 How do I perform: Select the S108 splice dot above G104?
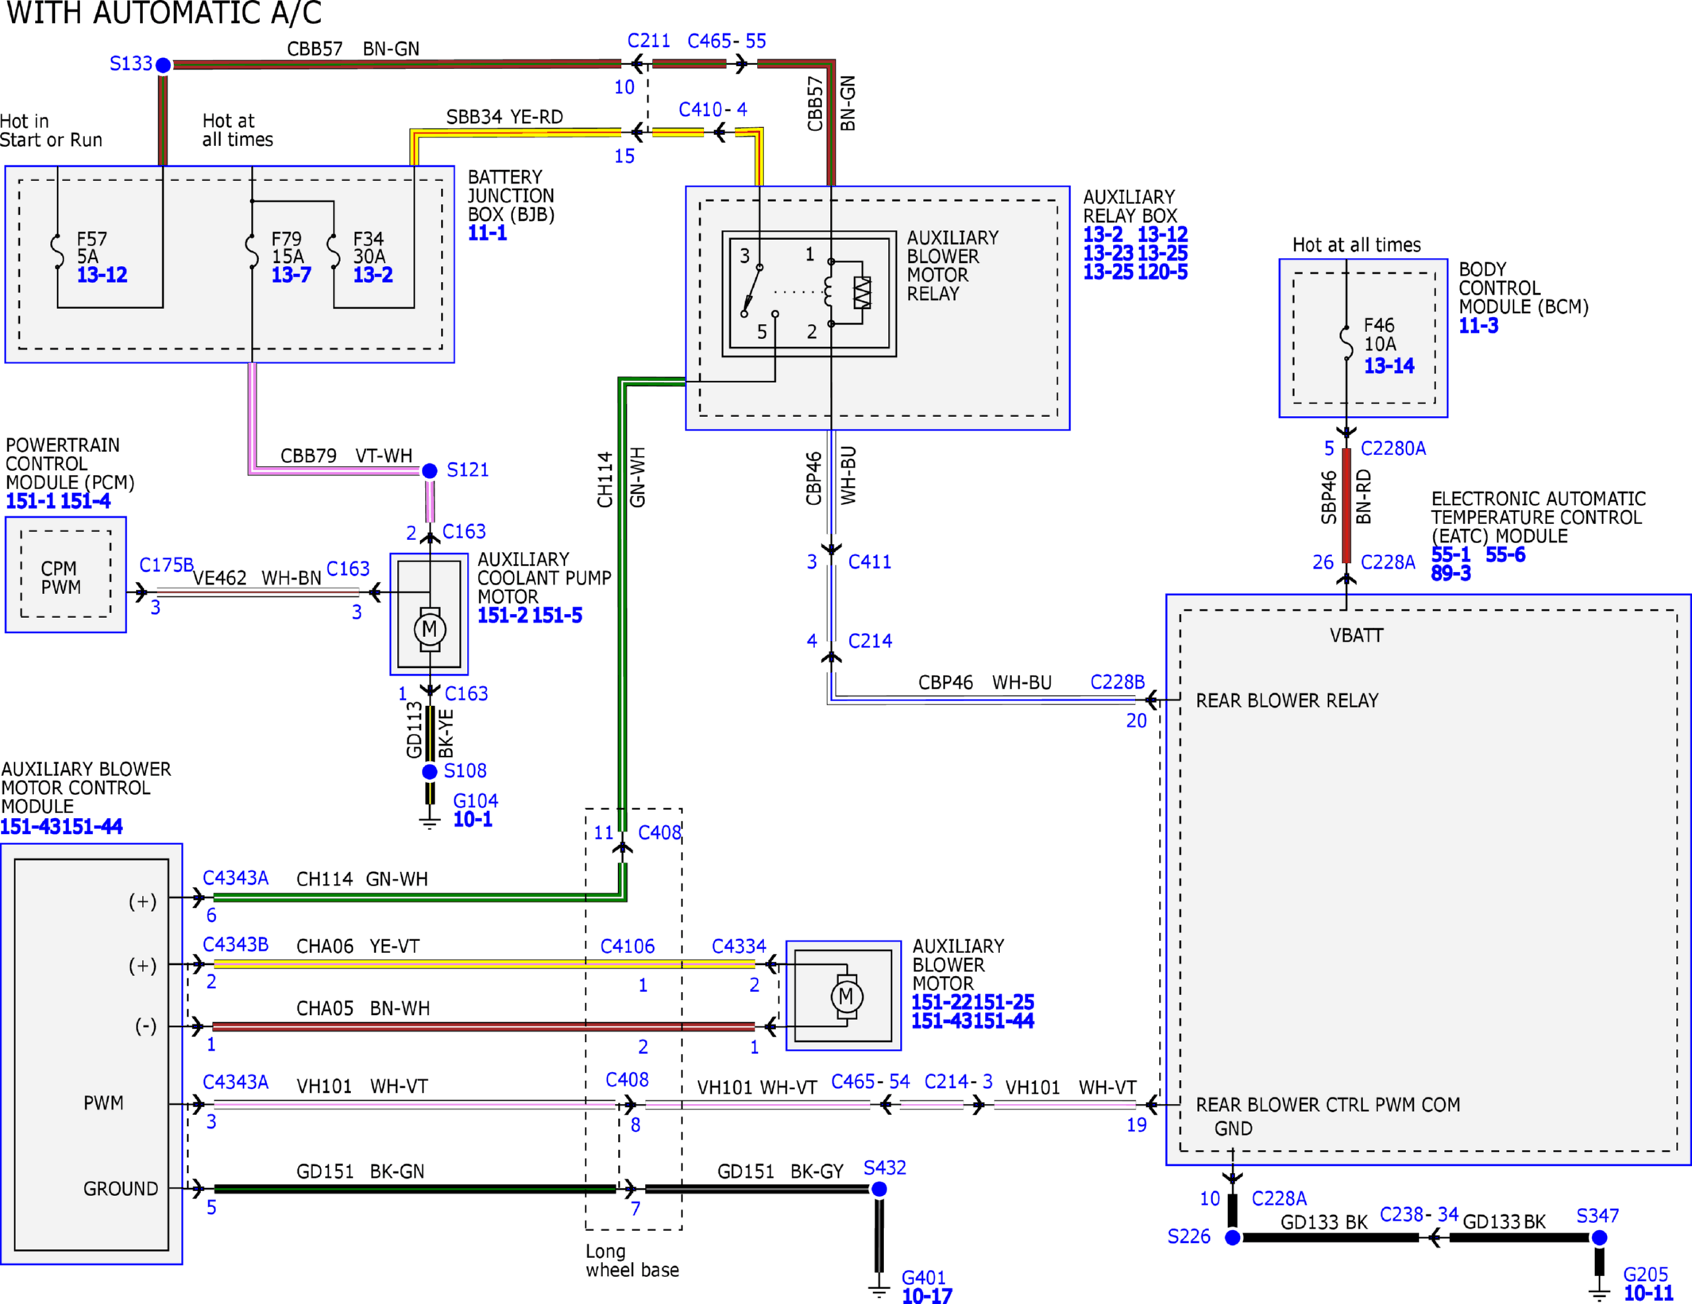pos(430,772)
